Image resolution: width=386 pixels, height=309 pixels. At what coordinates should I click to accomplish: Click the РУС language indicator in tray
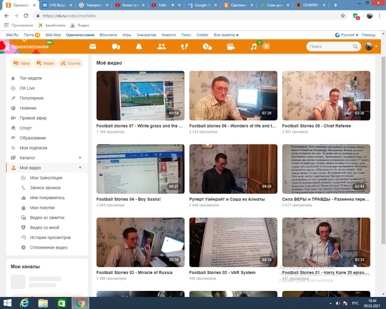(x=355, y=303)
